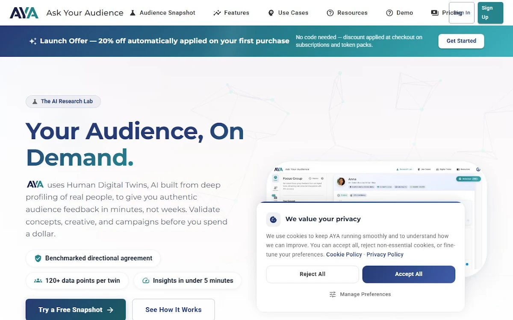Image resolution: width=513 pixels, height=320 pixels.
Task: Open the Pricing menu item
Action: (x=447, y=13)
